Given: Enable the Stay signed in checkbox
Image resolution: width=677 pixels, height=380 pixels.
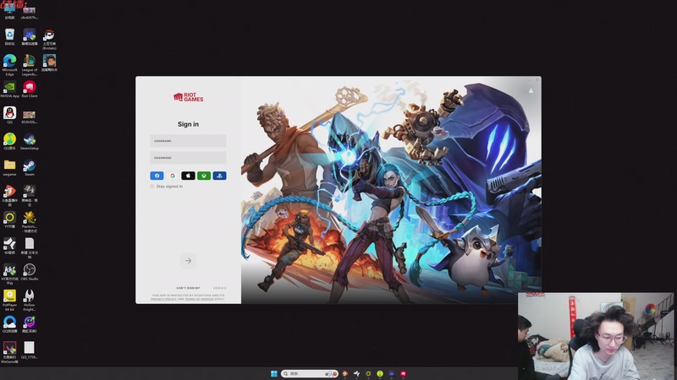Looking at the screenshot, I should point(152,187).
